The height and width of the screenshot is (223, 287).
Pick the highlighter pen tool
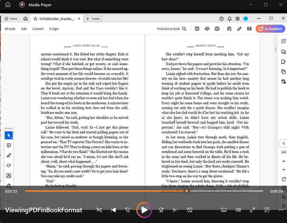[9, 155]
